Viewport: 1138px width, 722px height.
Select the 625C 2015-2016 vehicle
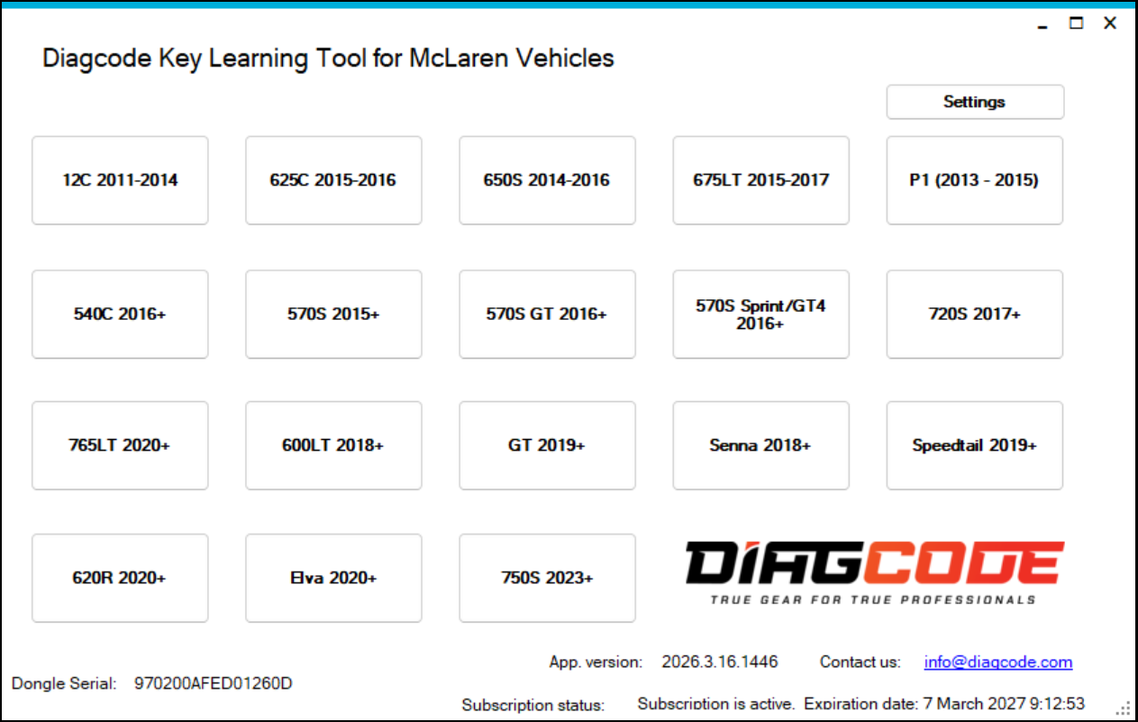[x=333, y=179]
